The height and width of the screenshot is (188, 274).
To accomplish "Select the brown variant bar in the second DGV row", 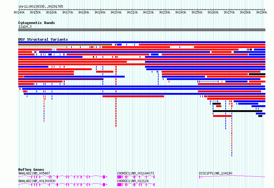I will pos(65,45).
